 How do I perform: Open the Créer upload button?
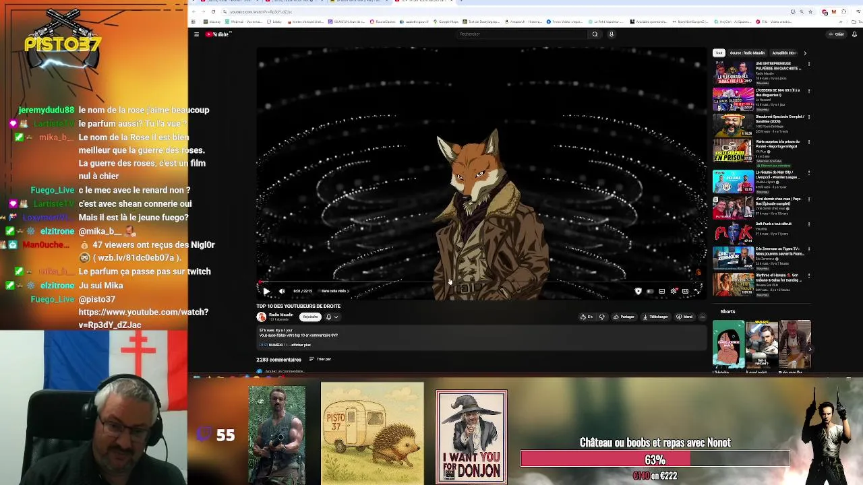836,34
